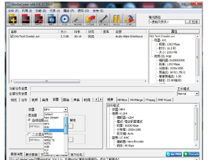Switch to the 预览 tab
Screen dimensions: 209x160
[x=14, y=100]
